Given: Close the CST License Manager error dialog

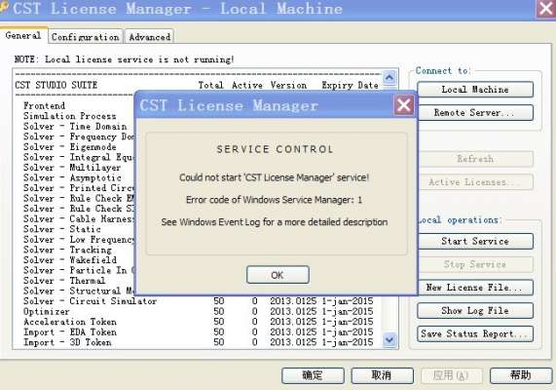Looking at the screenshot, I should point(404,105).
